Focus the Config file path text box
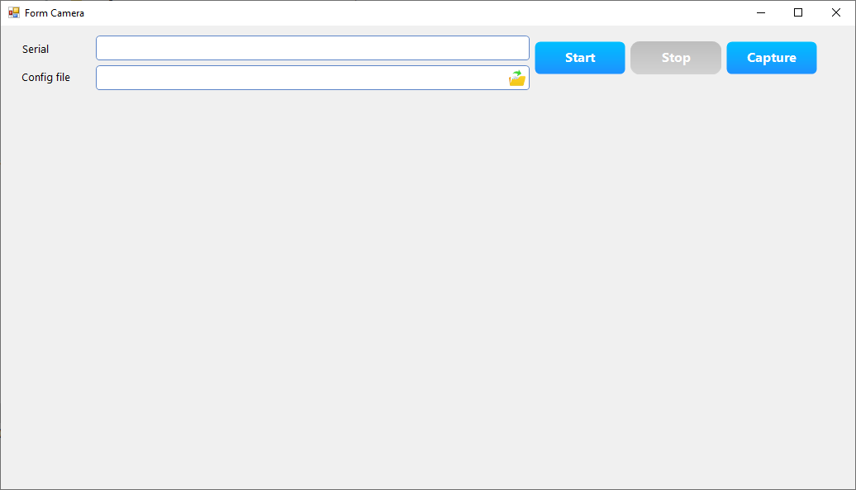 click(x=301, y=78)
